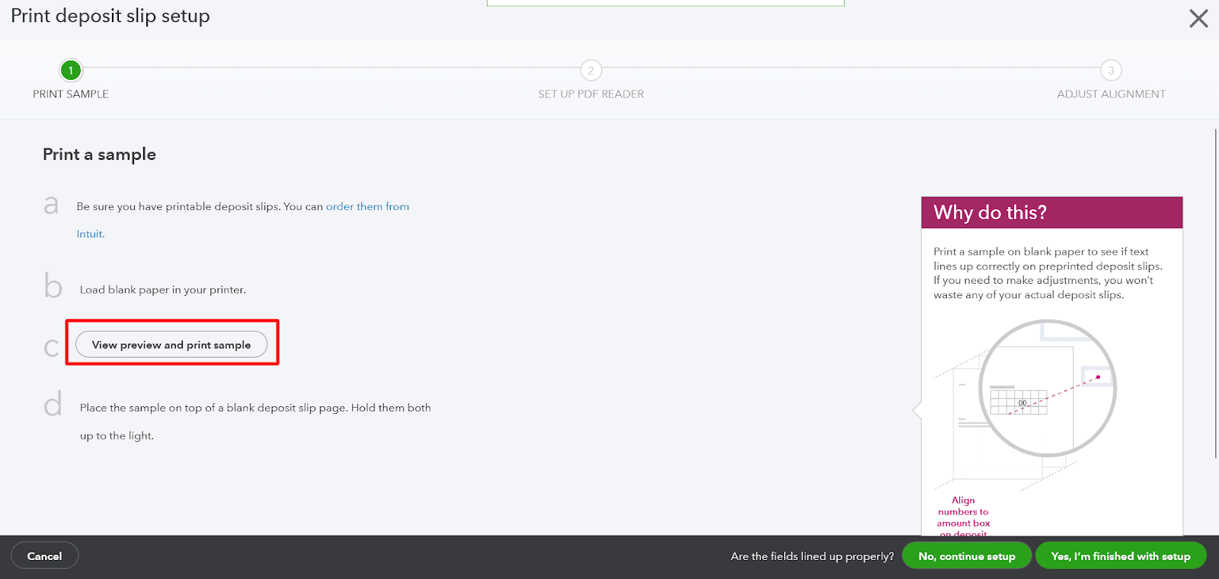Click the 'Align numbers to amount box' caption
Viewport: 1219px width, 579px height.
click(963, 512)
